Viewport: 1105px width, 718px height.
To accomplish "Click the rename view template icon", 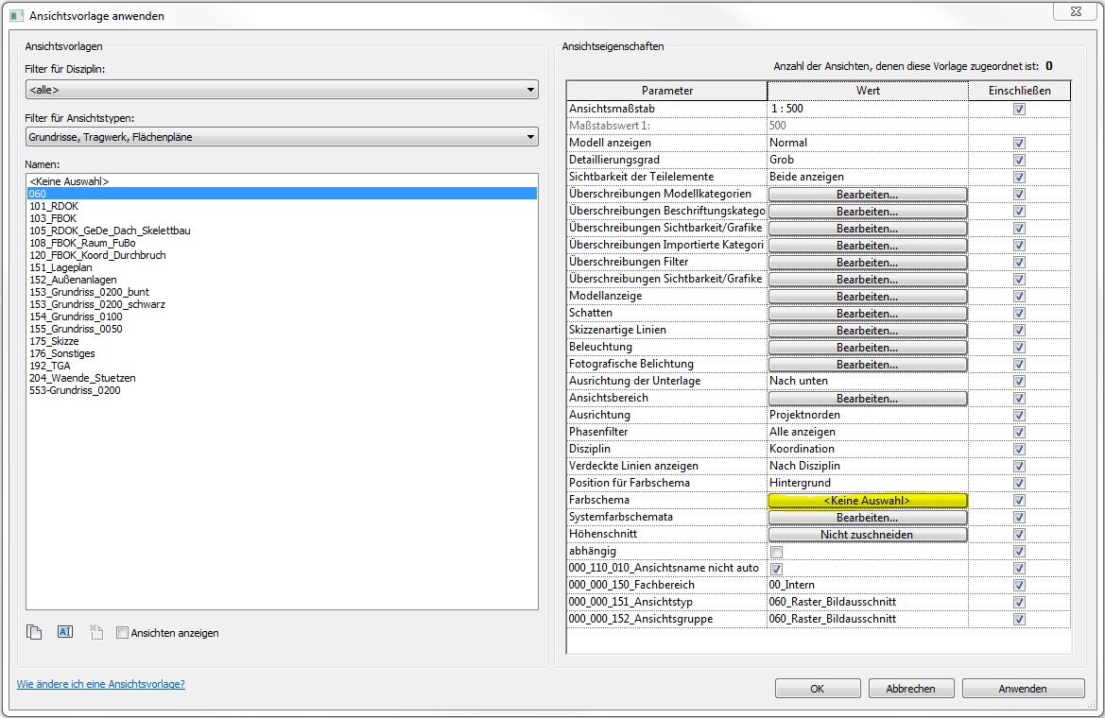I will (x=65, y=633).
